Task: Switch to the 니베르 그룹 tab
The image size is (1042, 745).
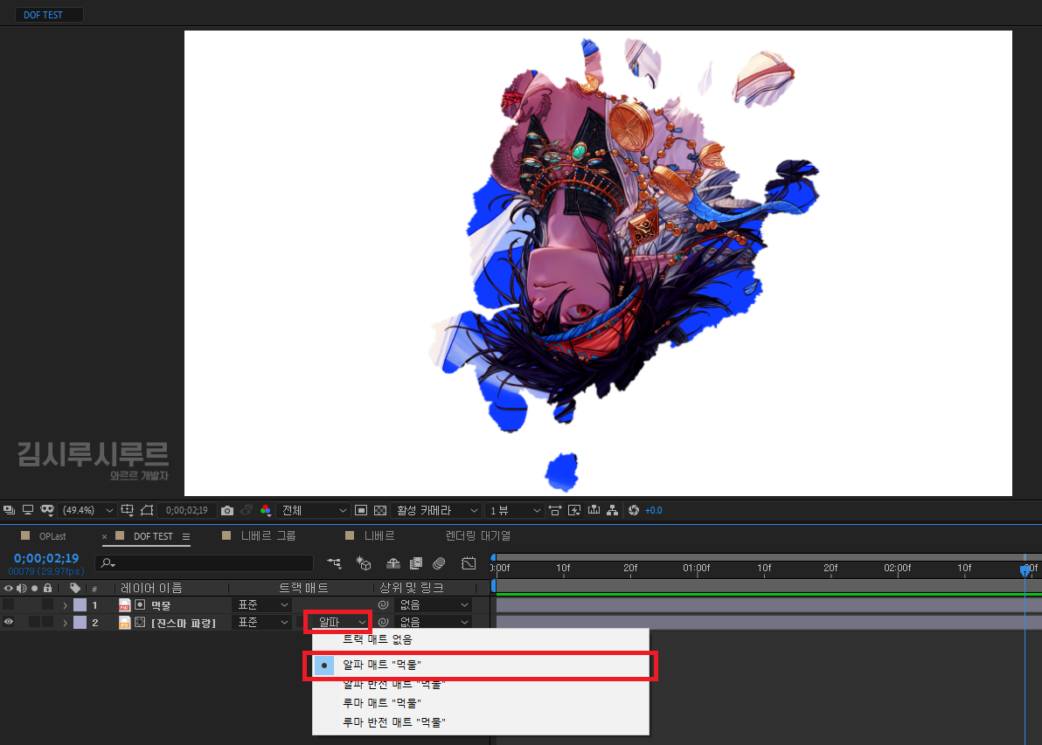Action: pyautogui.click(x=267, y=536)
